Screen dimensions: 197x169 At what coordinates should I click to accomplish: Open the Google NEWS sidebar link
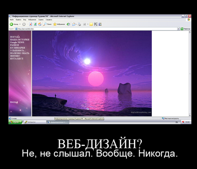(17, 42)
